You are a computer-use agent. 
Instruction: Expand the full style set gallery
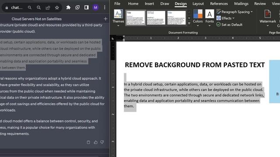tap(189, 23)
